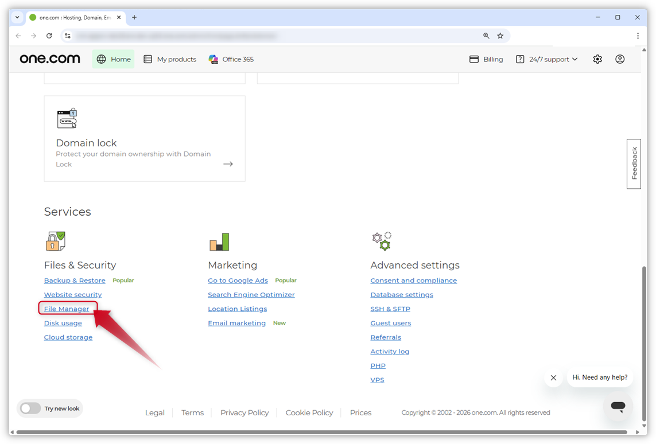Click the settings gear in the top bar
The height and width of the screenshot is (444, 656).
(x=597, y=59)
